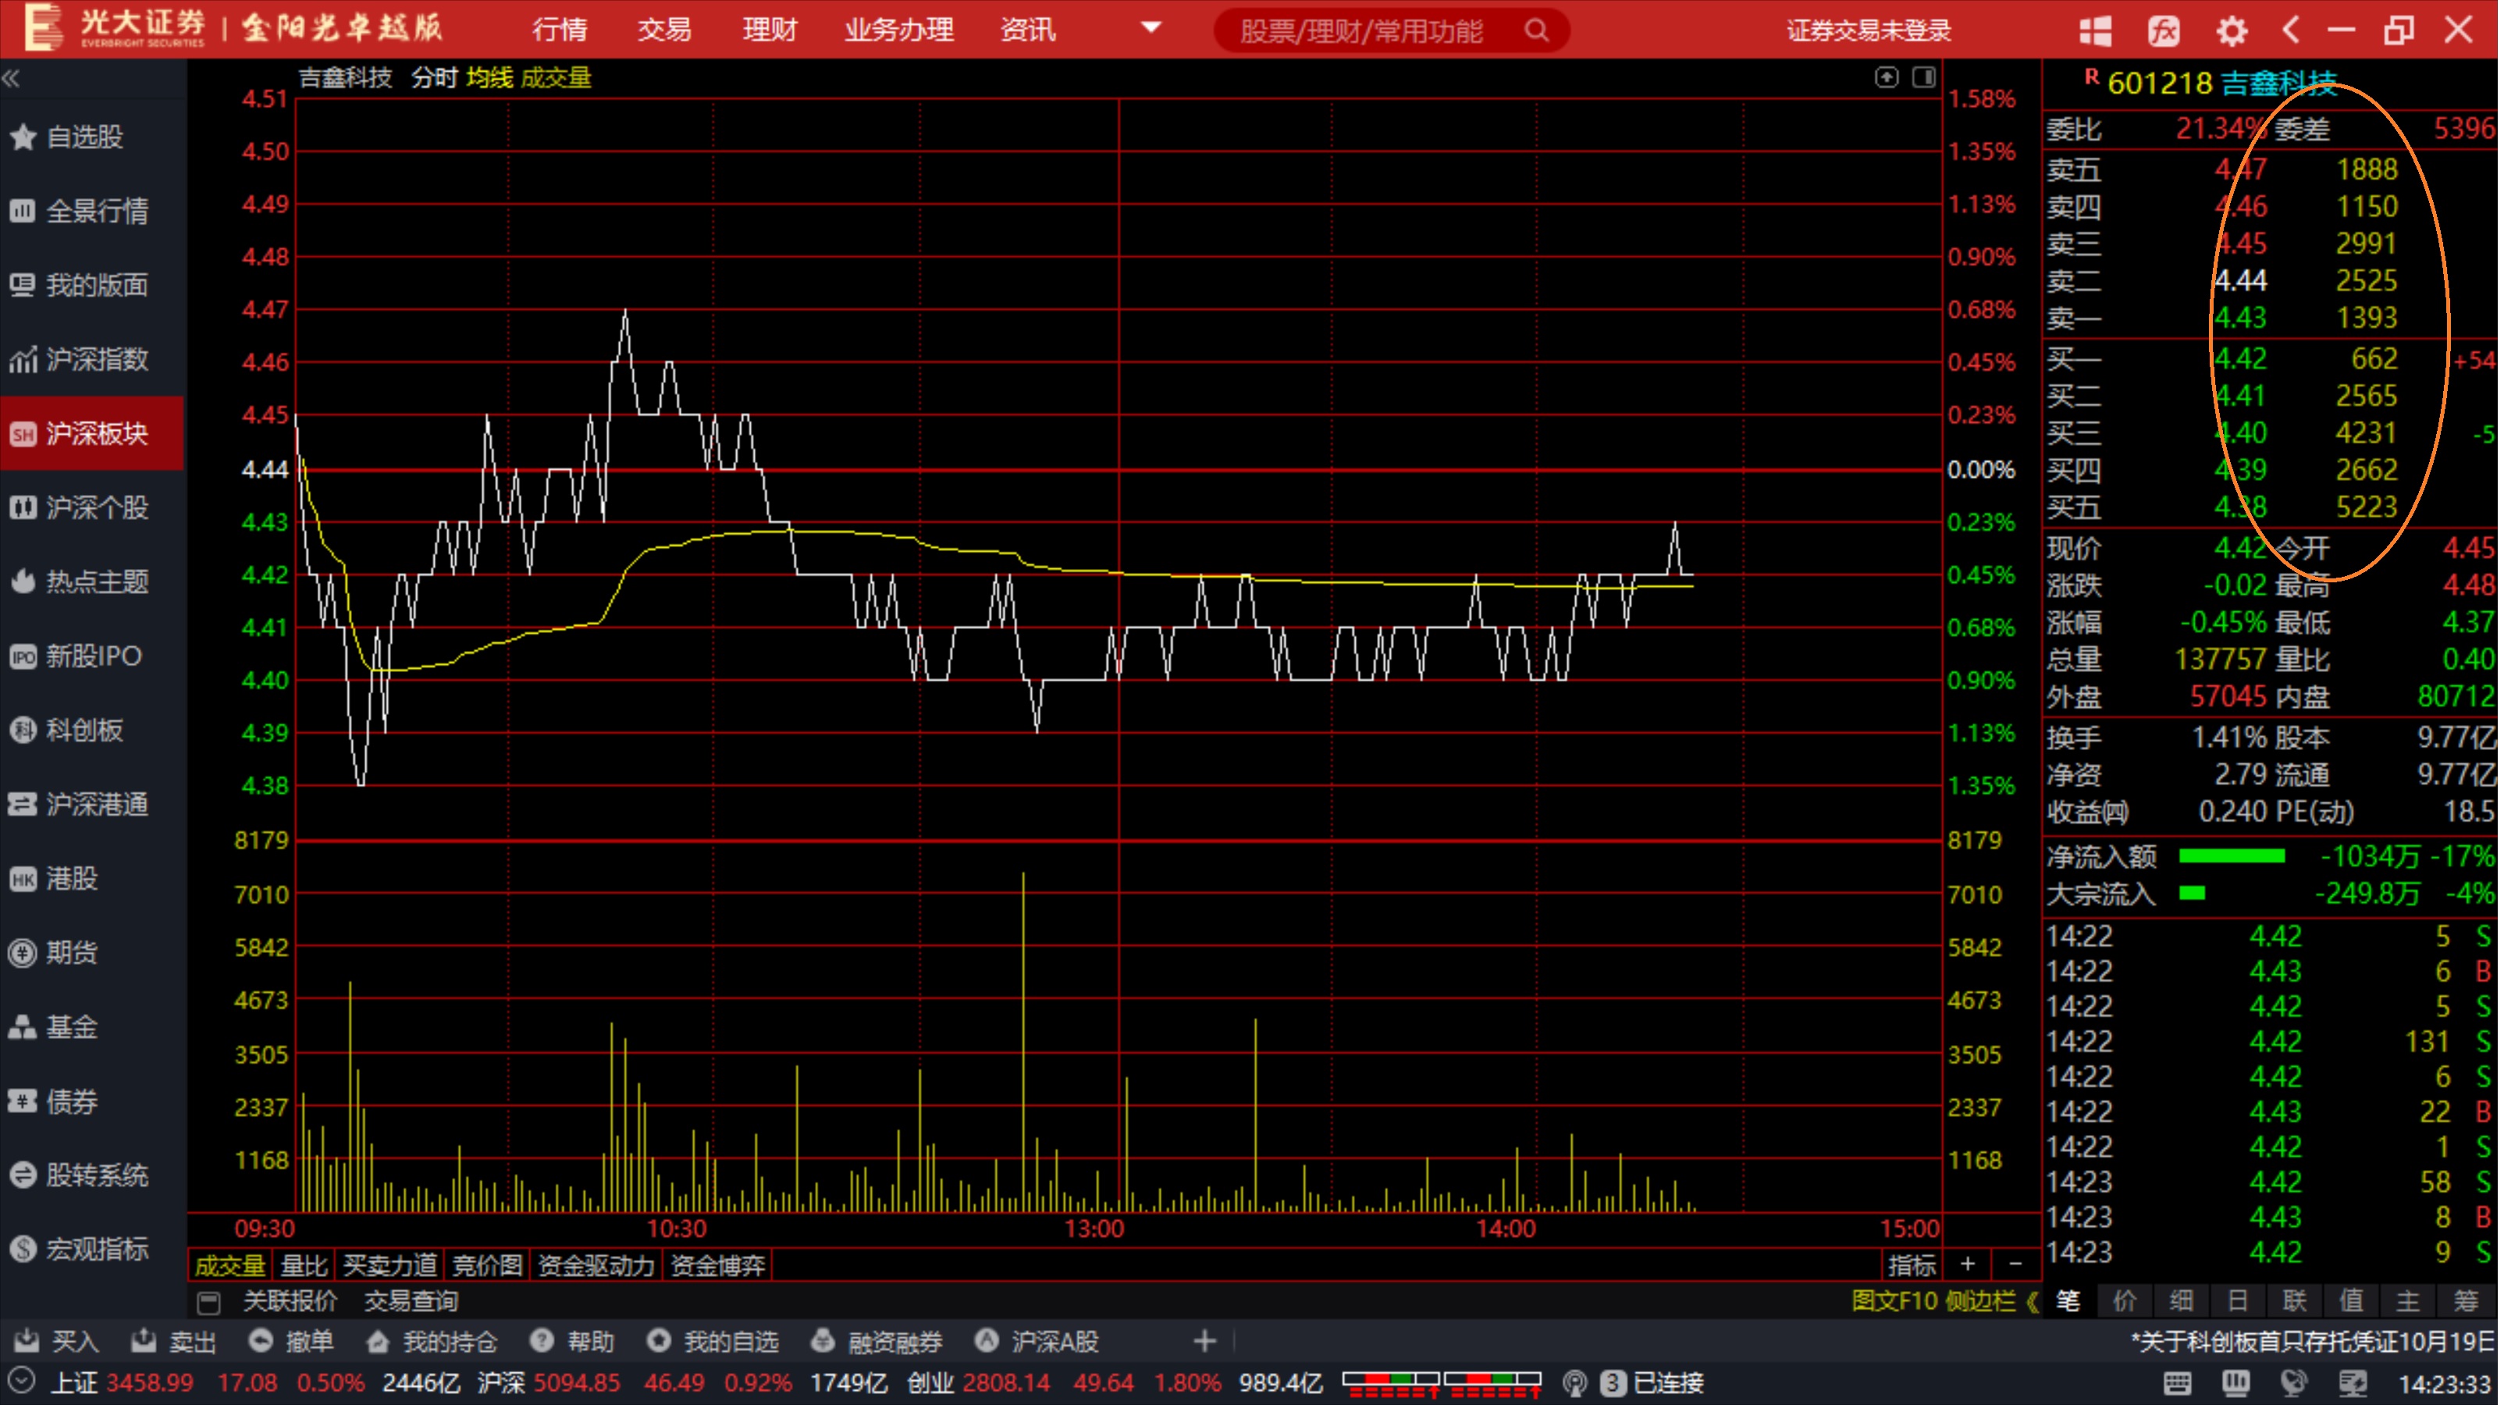The image size is (2504, 1405).
Task: Toggle the panel layout icon above chart
Action: 1922,76
